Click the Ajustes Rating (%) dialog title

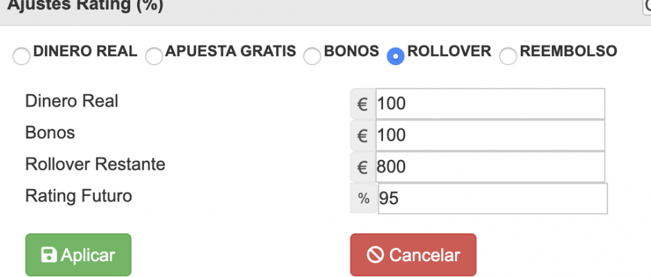(x=85, y=6)
